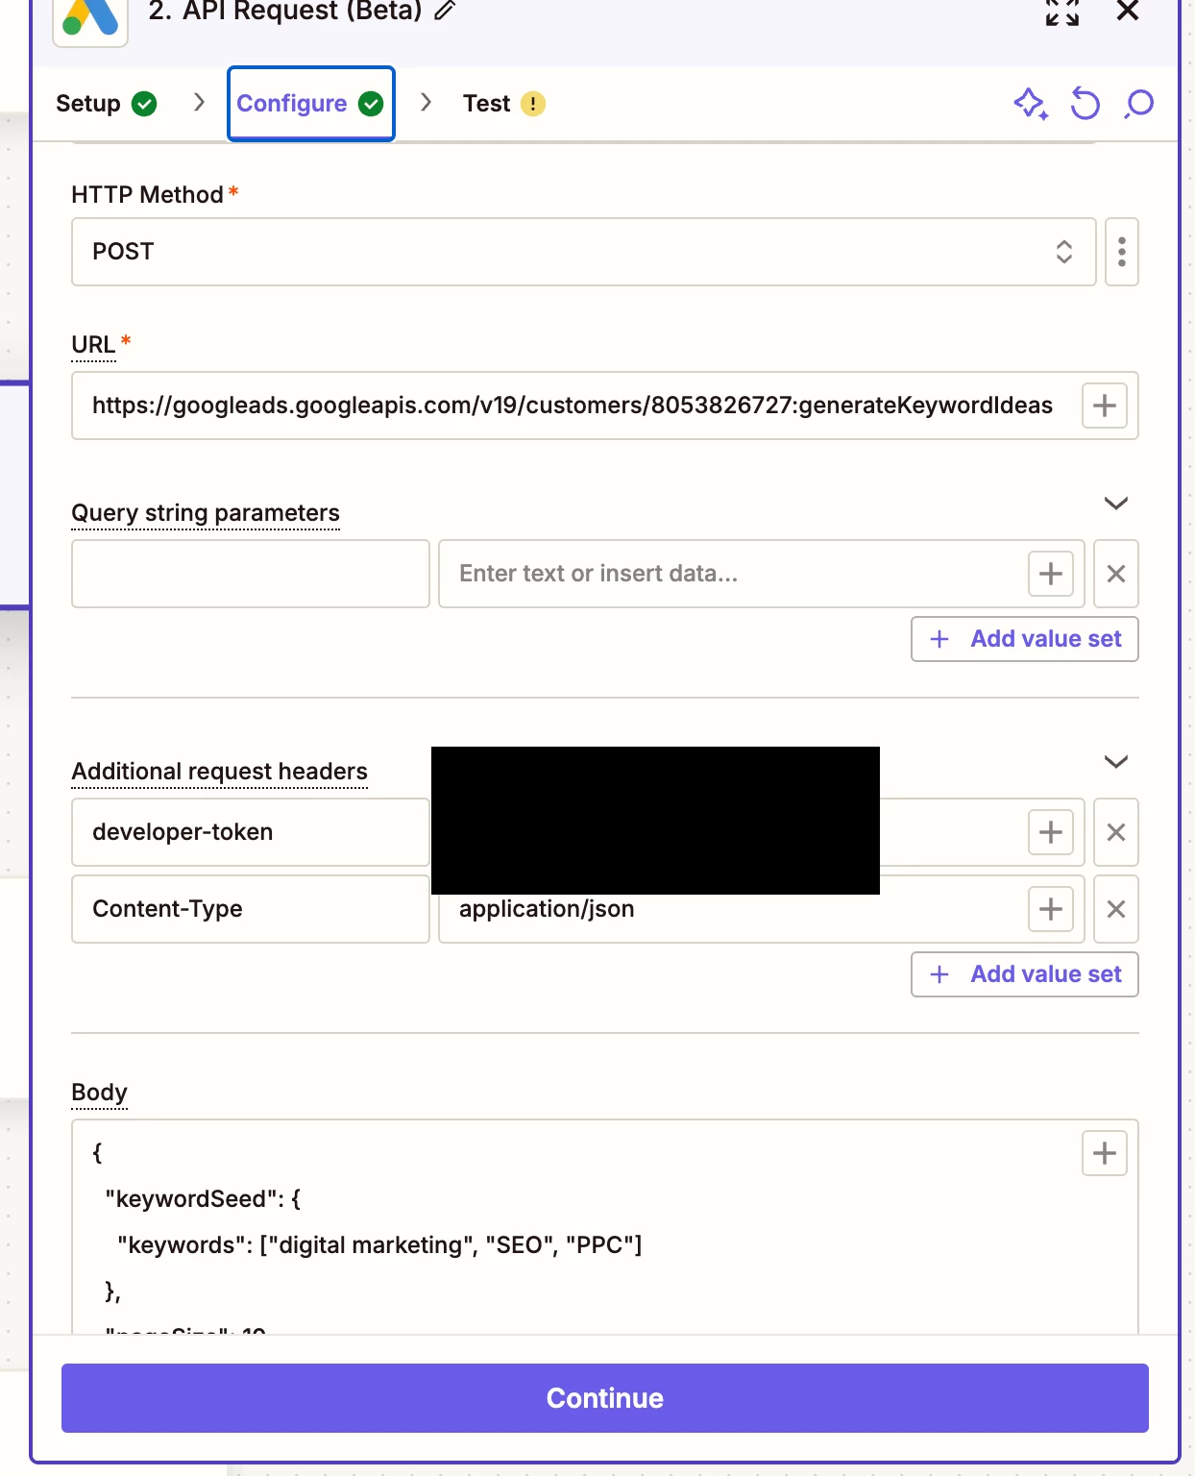The image size is (1195, 1476).
Task: Click the Continue button
Action: click(x=605, y=1398)
